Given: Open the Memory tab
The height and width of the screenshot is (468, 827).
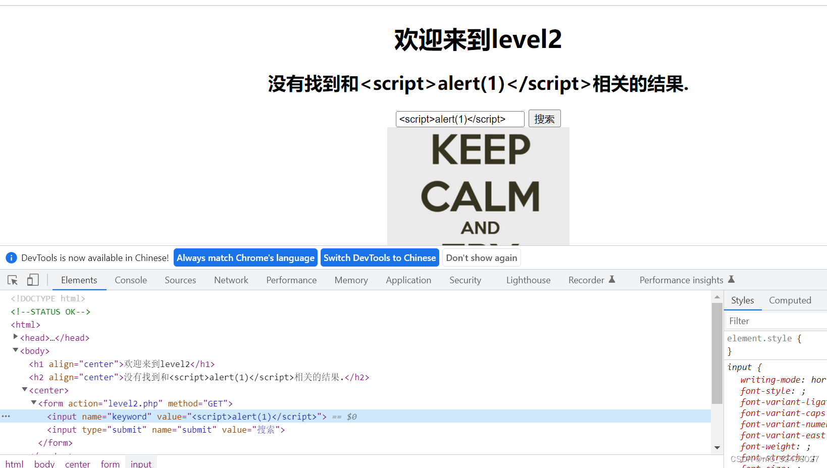Looking at the screenshot, I should (x=351, y=280).
